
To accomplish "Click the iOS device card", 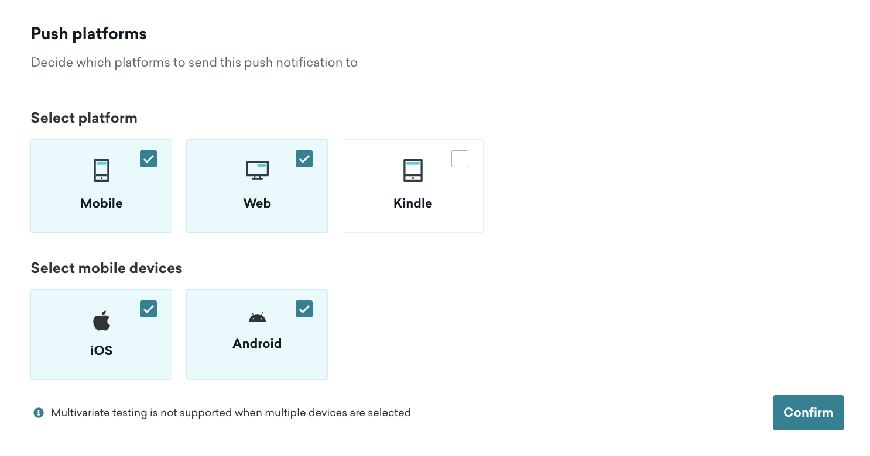I will point(101,334).
